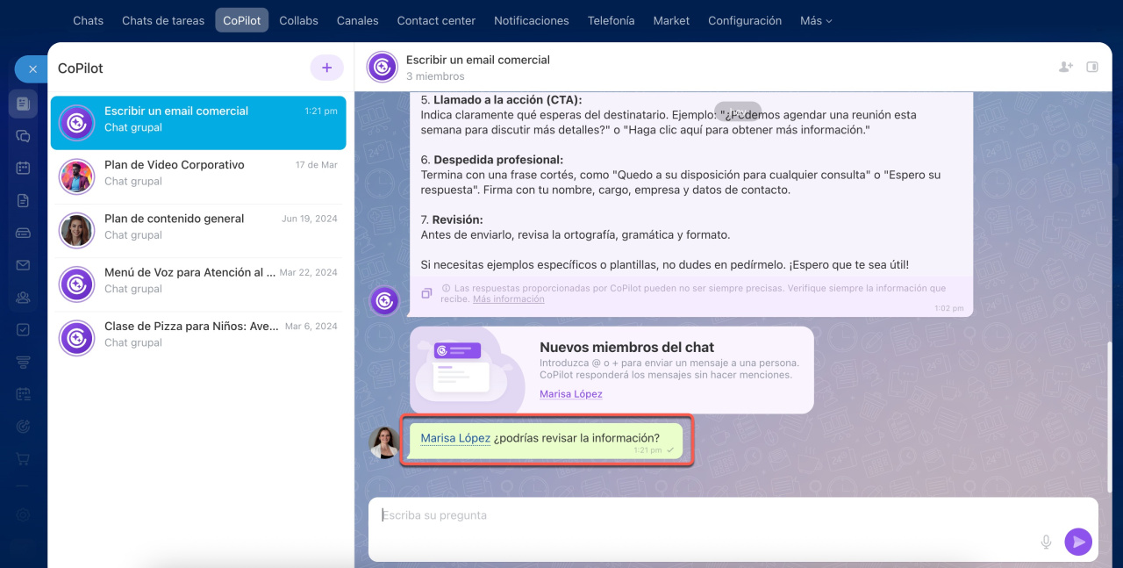Open Marisa López link in new members card

coord(570,394)
